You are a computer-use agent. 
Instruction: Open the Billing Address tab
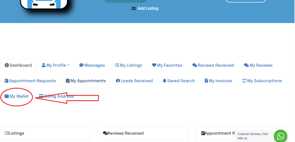click(56, 96)
